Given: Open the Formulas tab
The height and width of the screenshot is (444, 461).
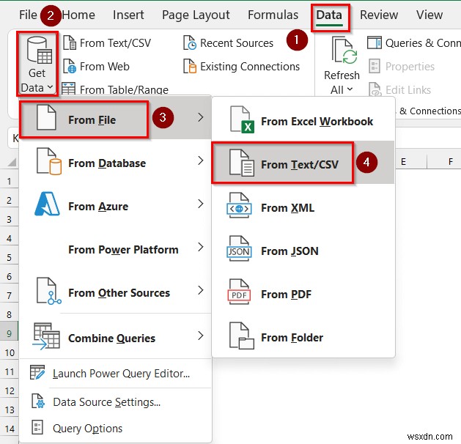Looking at the screenshot, I should coord(273,15).
